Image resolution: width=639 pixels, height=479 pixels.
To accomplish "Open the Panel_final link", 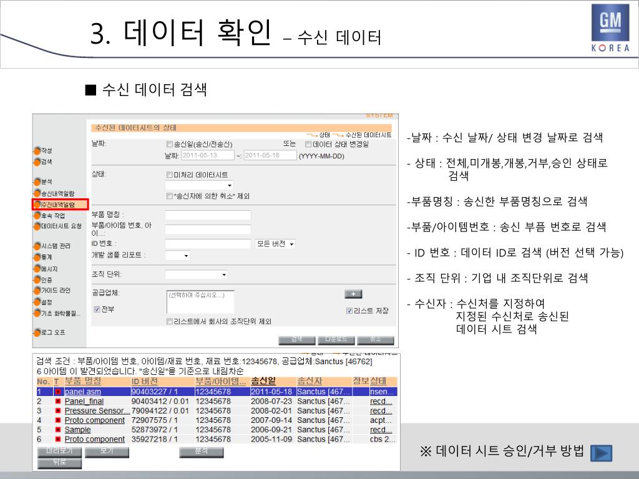I will click(84, 401).
